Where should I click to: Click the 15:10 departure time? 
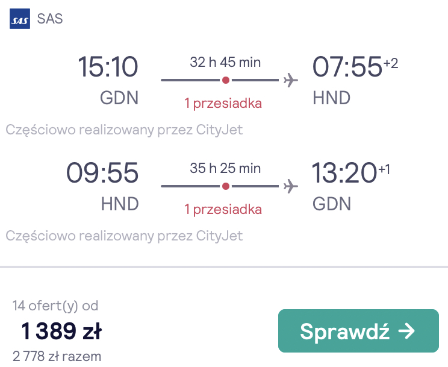(108, 67)
